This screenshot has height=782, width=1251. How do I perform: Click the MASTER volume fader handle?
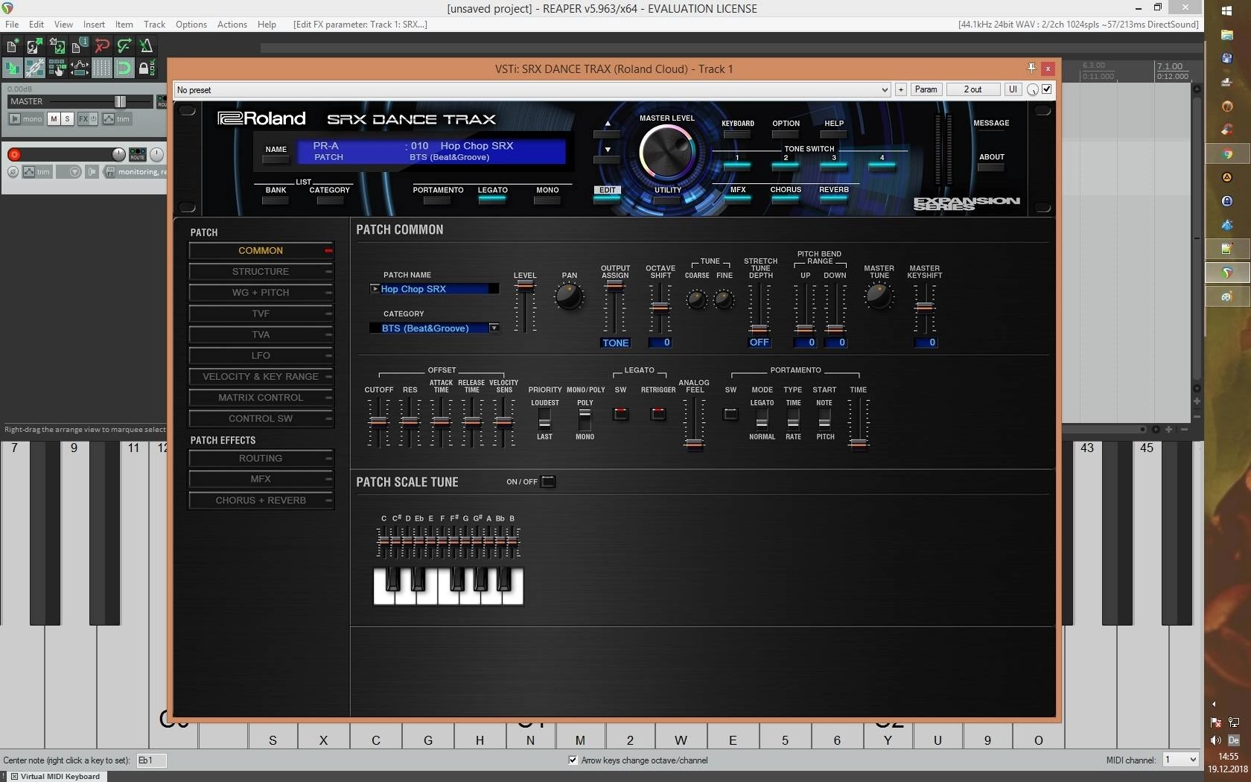120,101
